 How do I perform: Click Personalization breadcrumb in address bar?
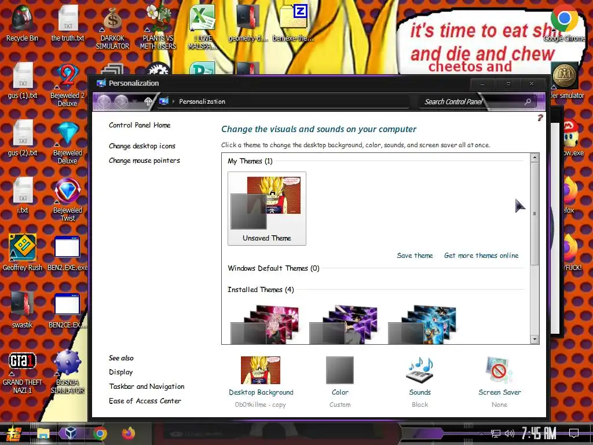pyautogui.click(x=202, y=101)
